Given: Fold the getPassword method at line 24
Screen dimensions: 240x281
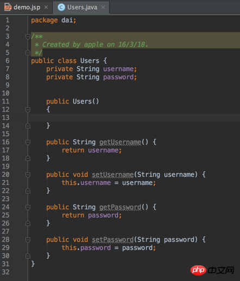Looking at the screenshot, I should 28,207.
